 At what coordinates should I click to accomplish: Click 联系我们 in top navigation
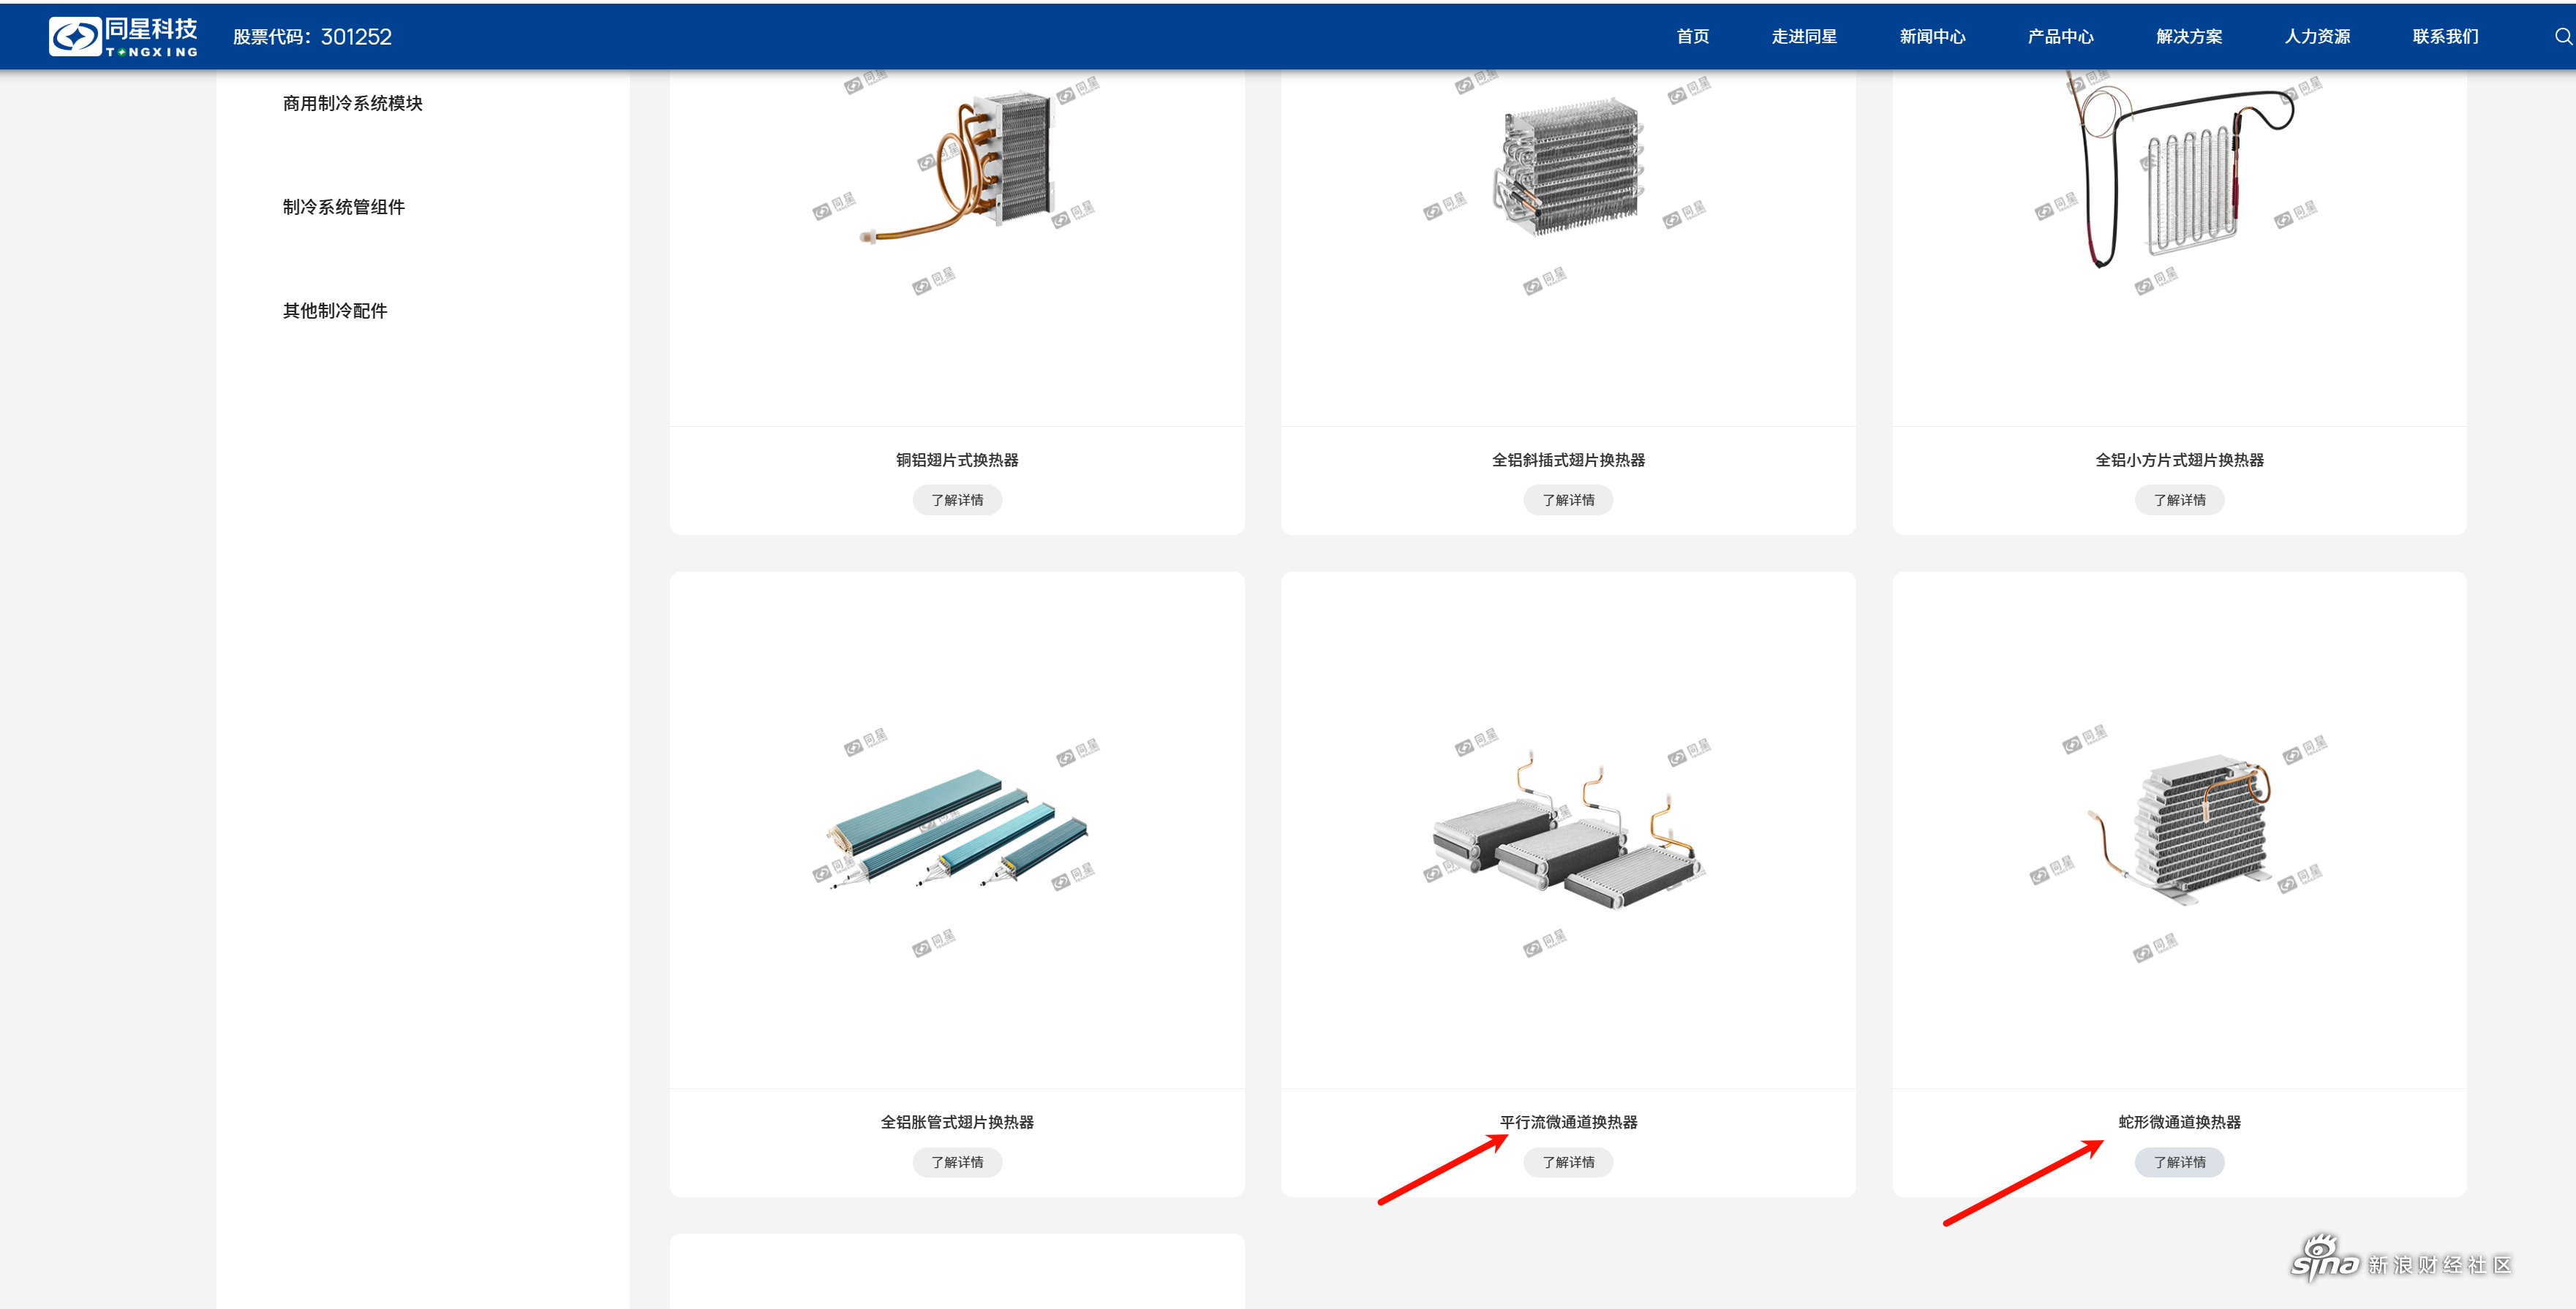[2444, 37]
